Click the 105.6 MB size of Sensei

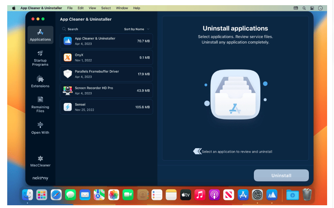point(142,107)
